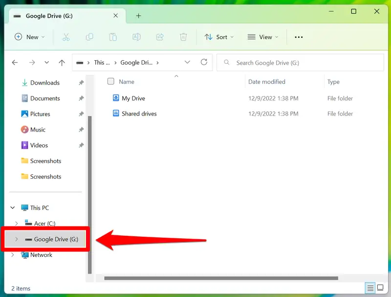Open the See more ellipsis menu

click(x=299, y=37)
